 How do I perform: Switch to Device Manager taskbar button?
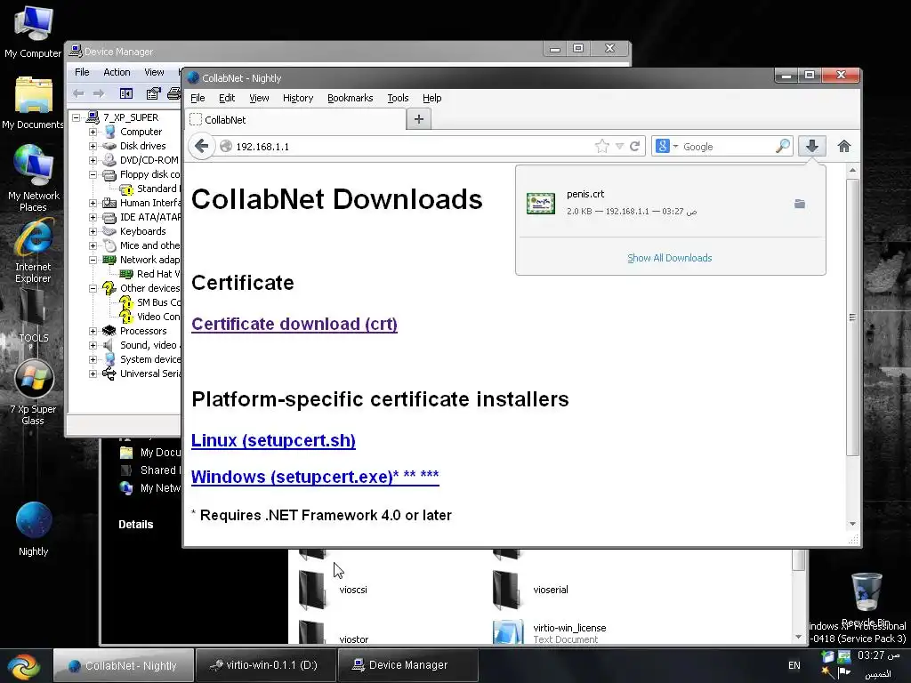click(x=407, y=665)
